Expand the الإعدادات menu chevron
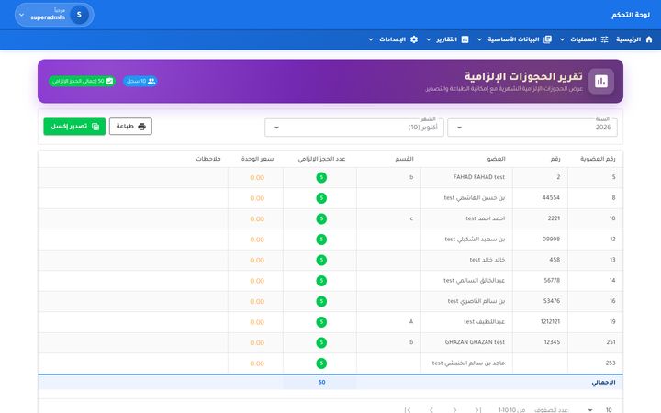Screen dimensions: 661x413 click(x=371, y=39)
